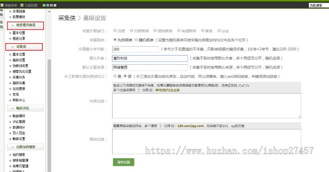Open 在线更新 page
Viewport: 329px width, 172px height.
click(x=19, y=89)
